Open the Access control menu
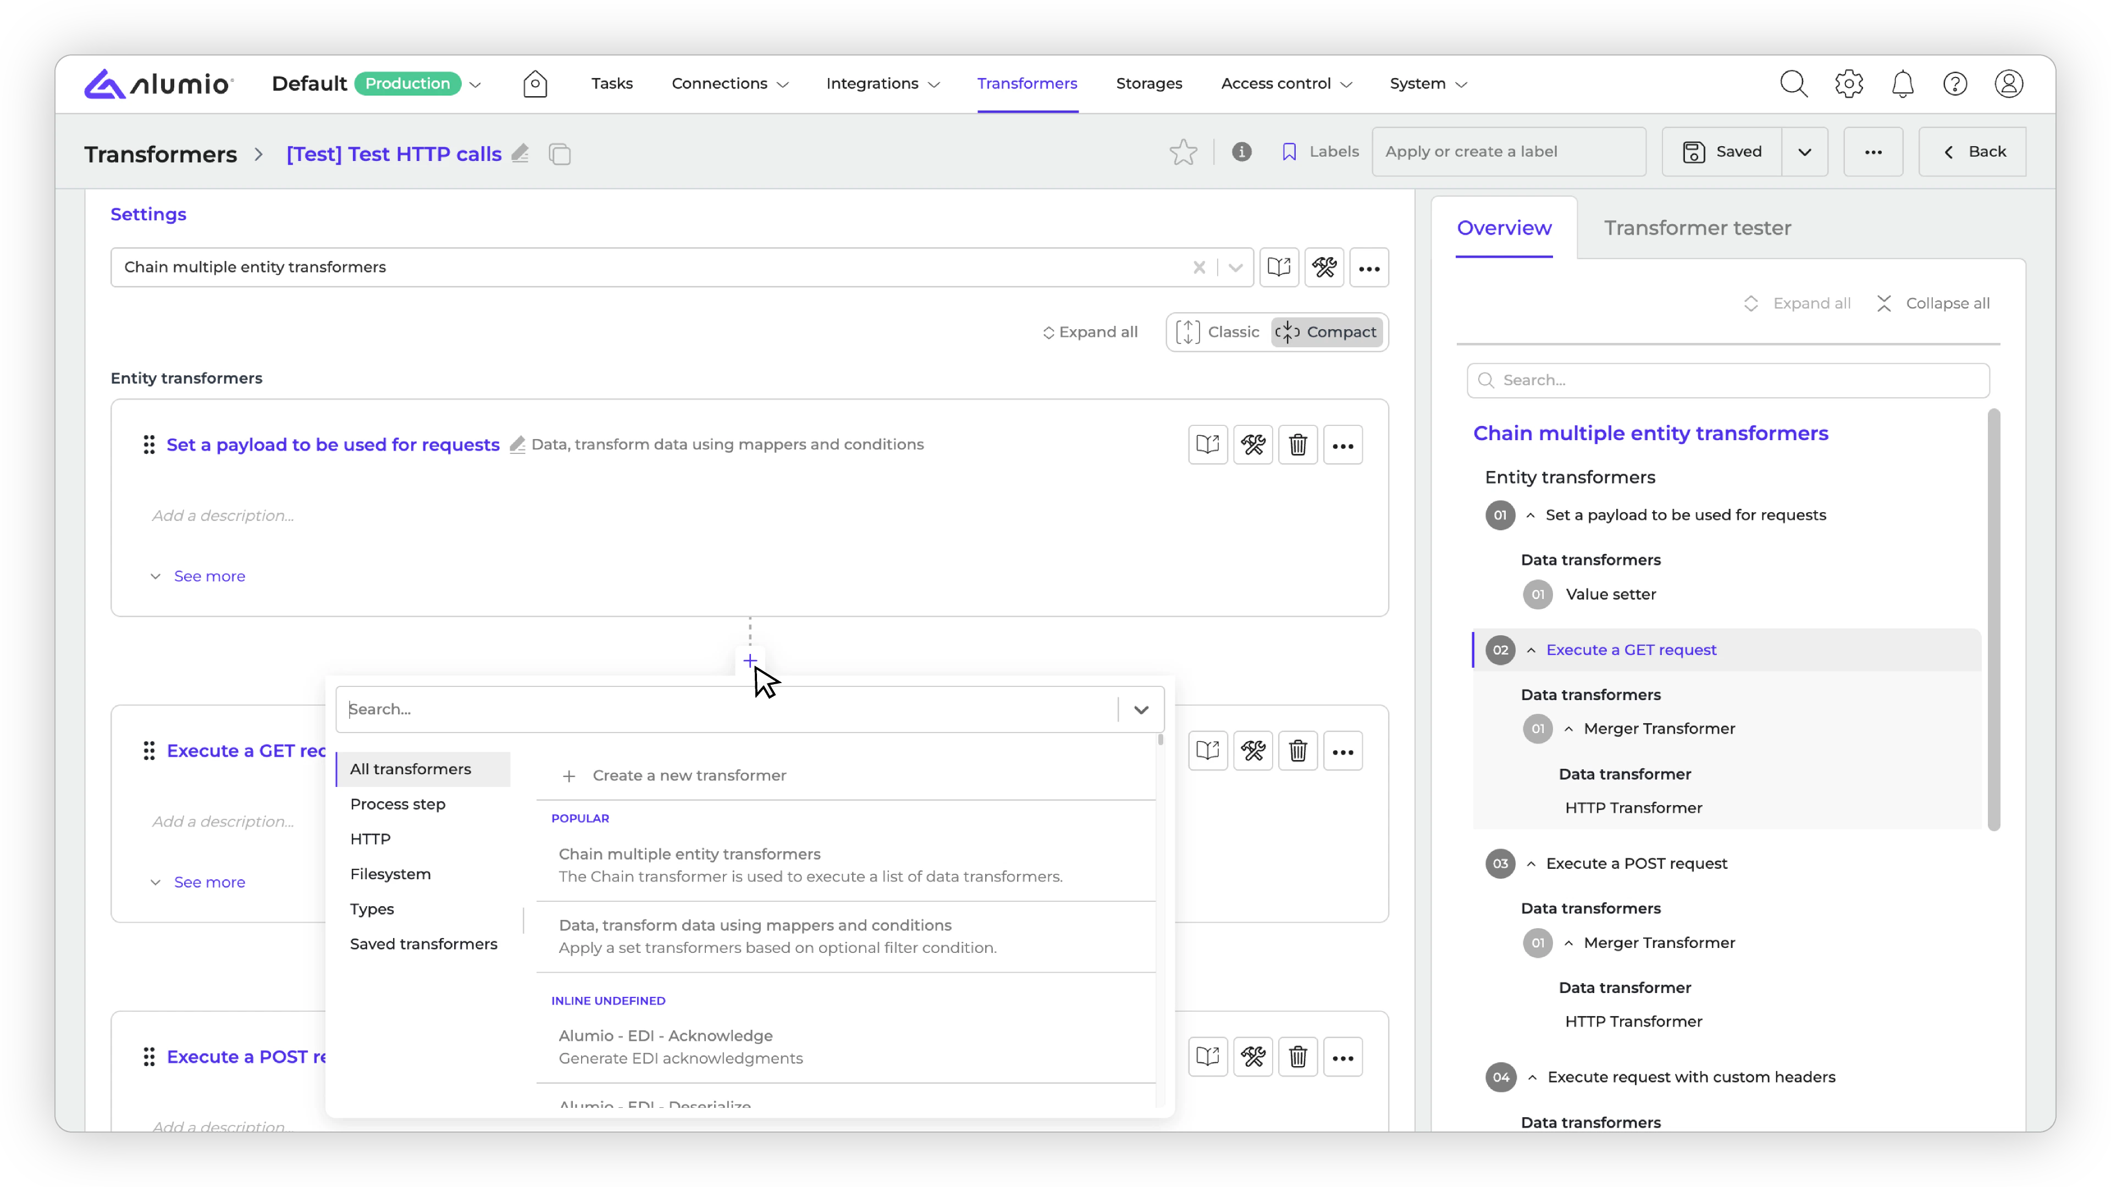The width and height of the screenshot is (2111, 1187). pyautogui.click(x=1286, y=84)
